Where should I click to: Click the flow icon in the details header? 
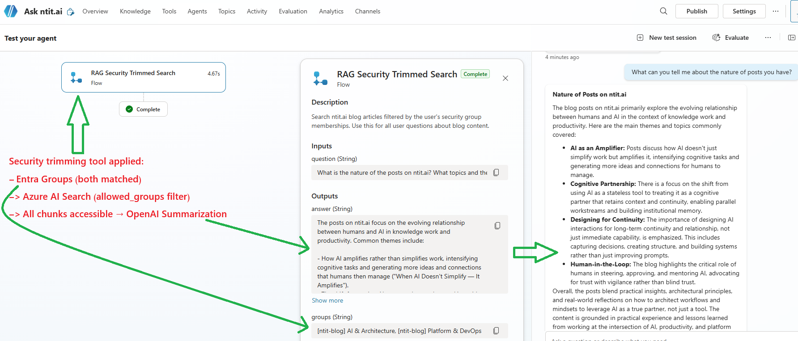click(x=320, y=78)
